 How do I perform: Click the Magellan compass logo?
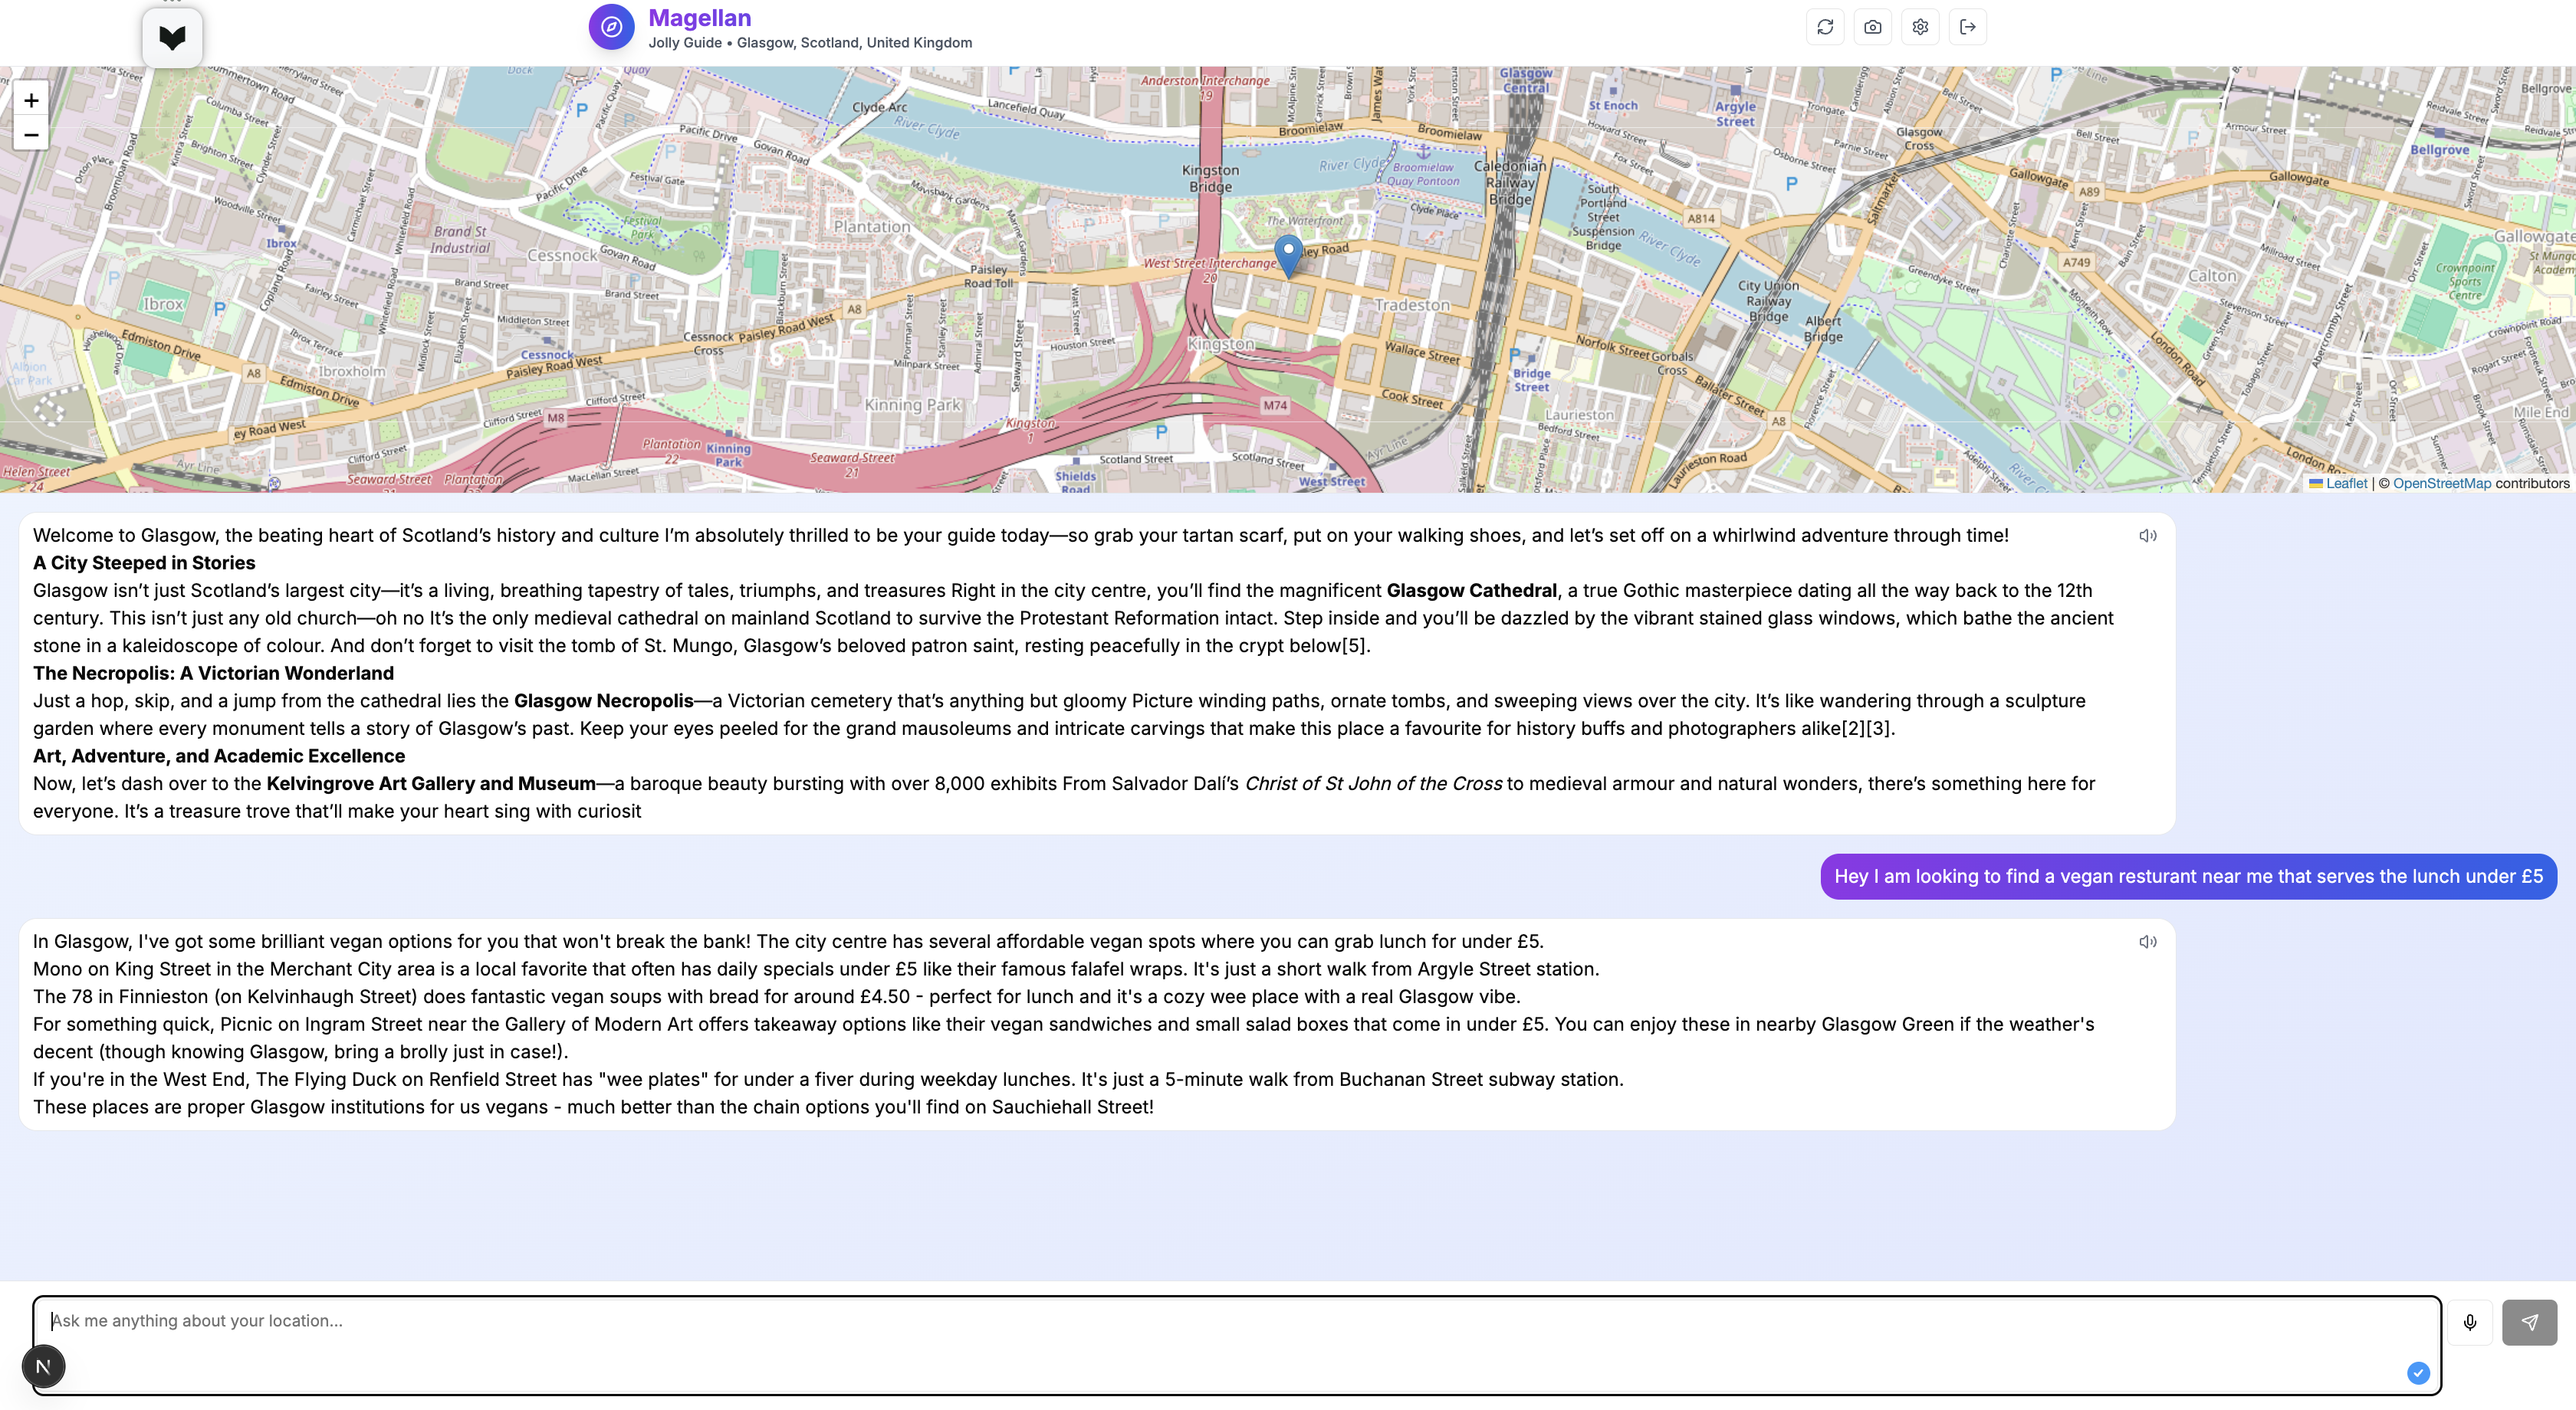pyautogui.click(x=611, y=27)
